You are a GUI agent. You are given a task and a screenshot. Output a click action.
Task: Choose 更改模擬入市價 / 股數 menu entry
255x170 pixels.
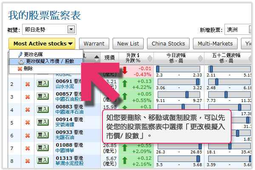click(46, 61)
